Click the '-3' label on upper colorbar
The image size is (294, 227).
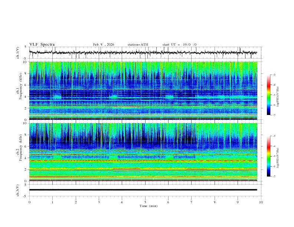coord(274,75)
